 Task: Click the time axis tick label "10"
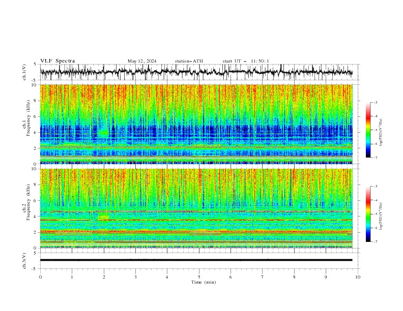pos(358,277)
